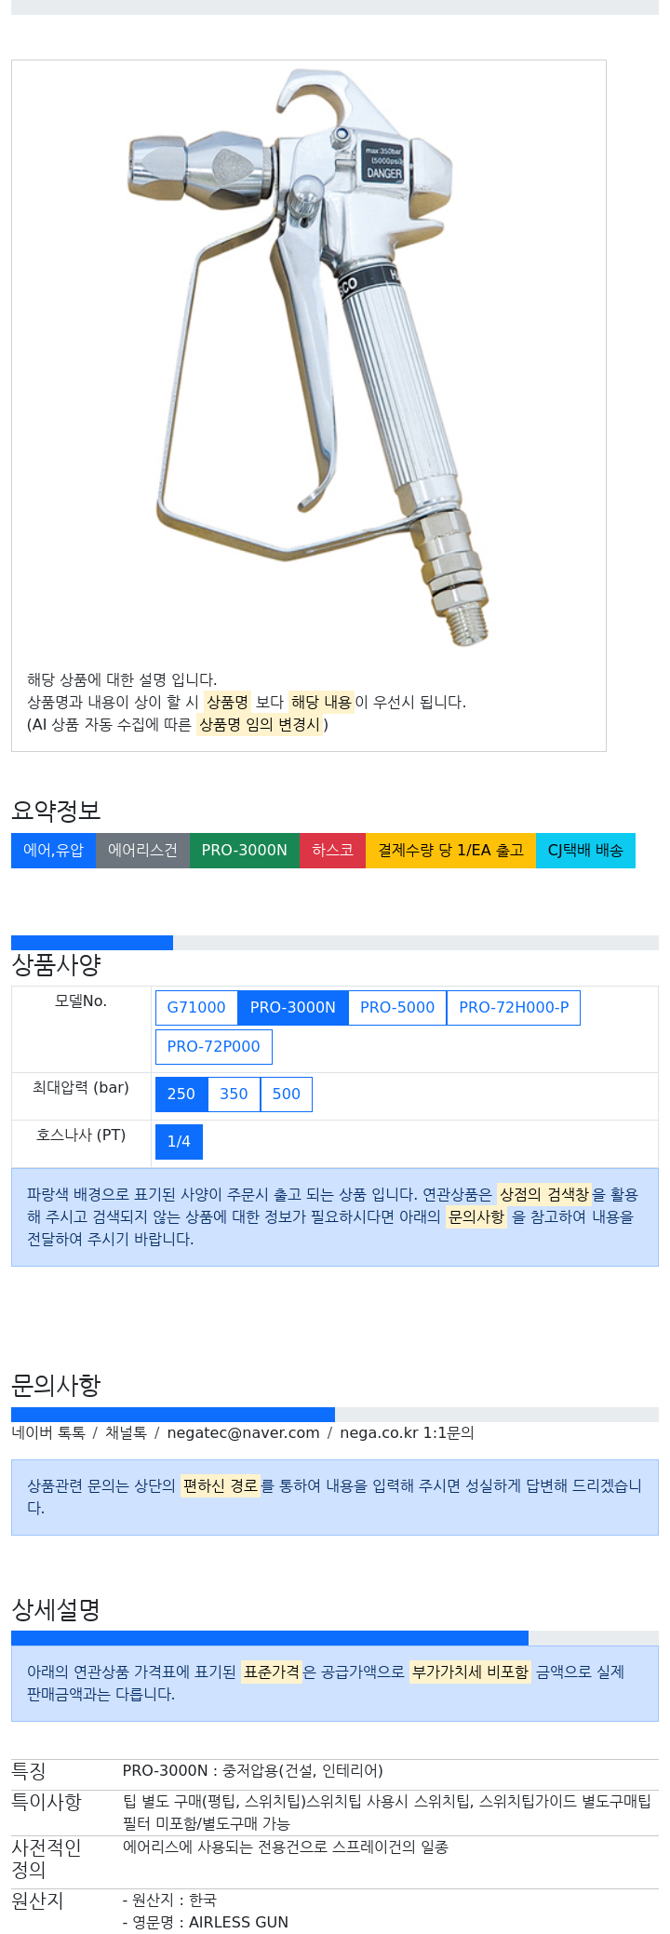
Task: Click the 에어,유압 blue tag
Action: [53, 850]
